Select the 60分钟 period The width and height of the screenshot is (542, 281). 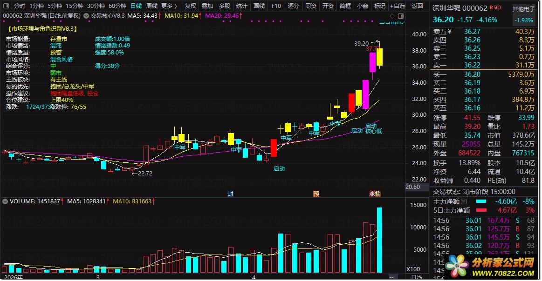coord(117,6)
